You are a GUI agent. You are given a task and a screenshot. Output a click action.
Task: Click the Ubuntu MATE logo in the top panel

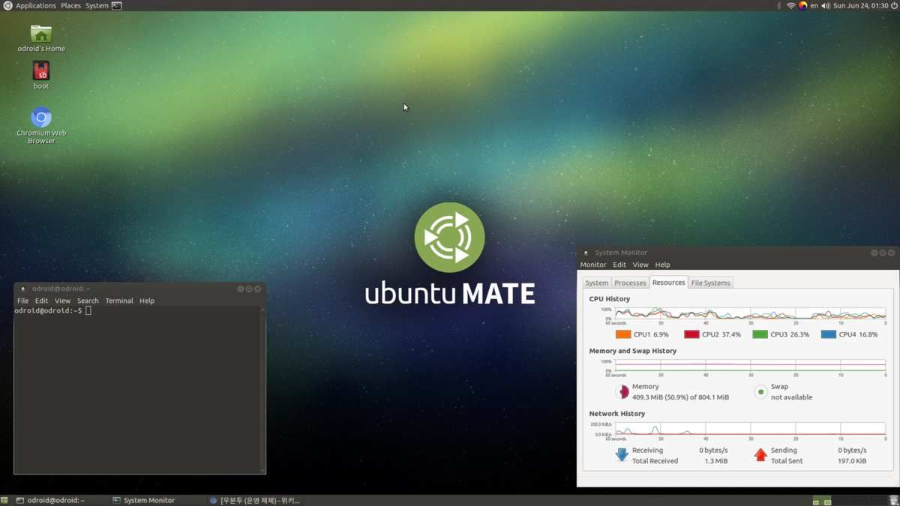tap(7, 5)
